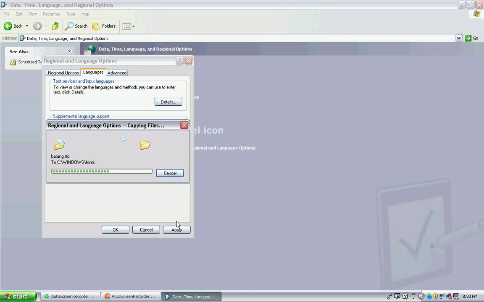Click the language bar help icon

point(405,297)
